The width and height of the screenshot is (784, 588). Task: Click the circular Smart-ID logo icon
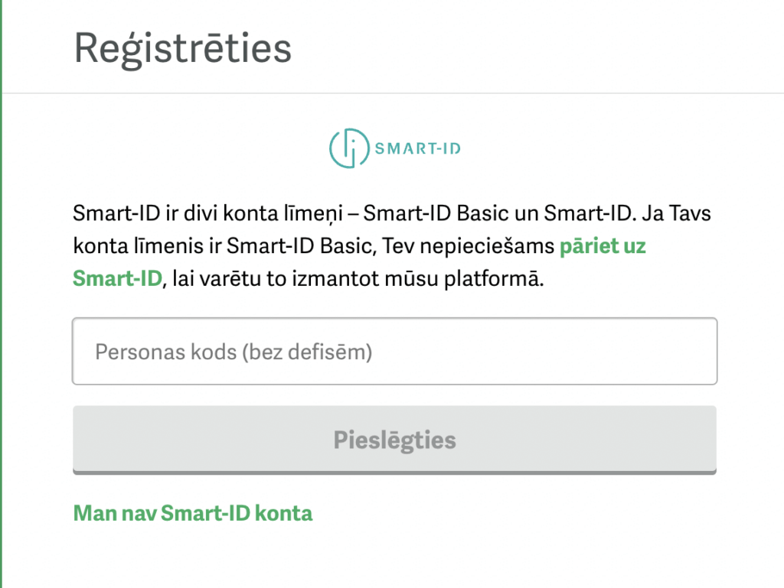pos(349,148)
